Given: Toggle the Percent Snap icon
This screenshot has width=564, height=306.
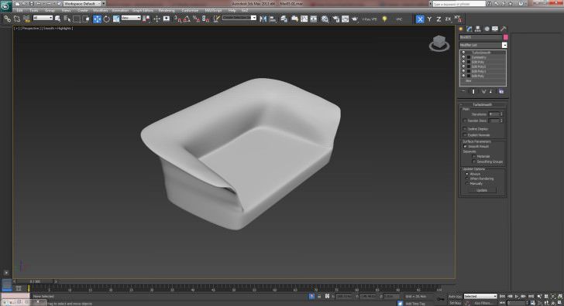Looking at the screenshot, I should [x=196, y=19].
